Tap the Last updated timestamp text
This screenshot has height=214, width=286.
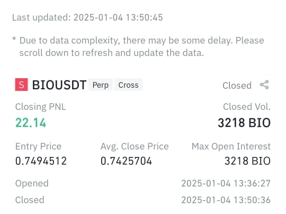tap(87, 17)
